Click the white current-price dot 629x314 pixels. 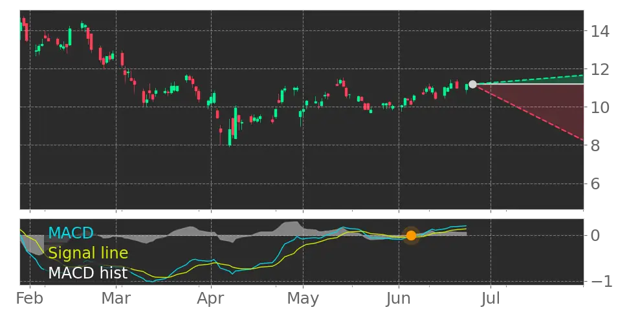[x=472, y=84]
